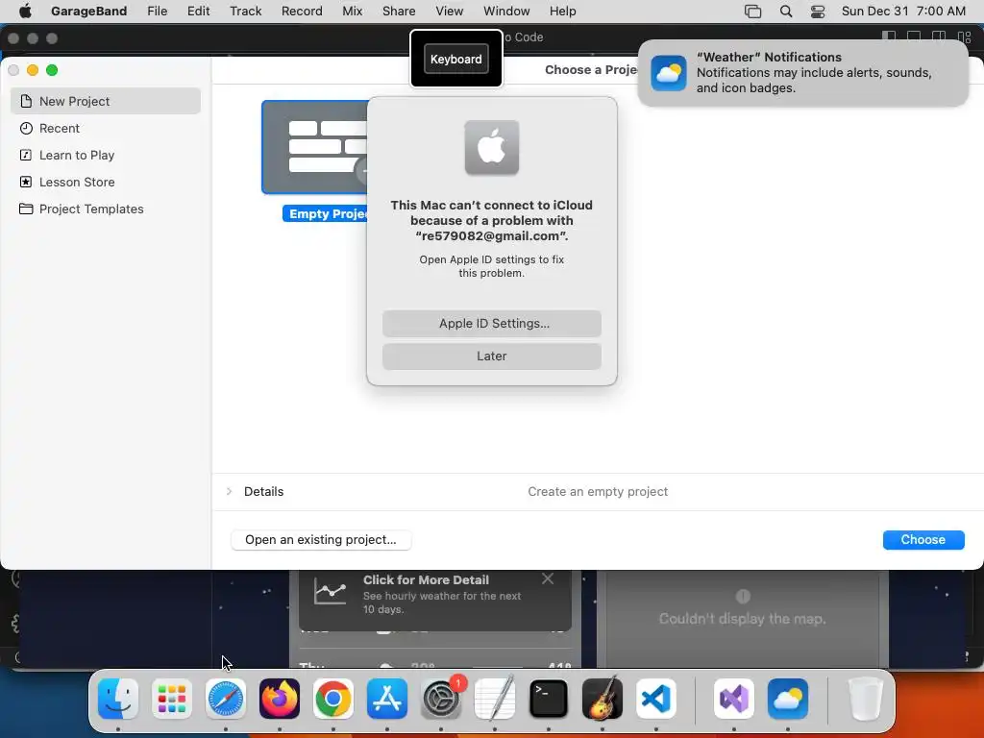
Task: Close the Click for More Detail weather tip
Action: 548,578
